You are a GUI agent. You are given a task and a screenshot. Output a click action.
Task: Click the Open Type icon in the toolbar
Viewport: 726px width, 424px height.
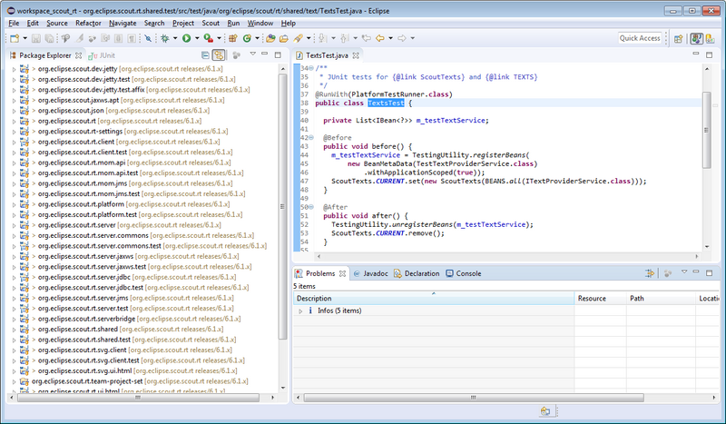click(x=270, y=38)
